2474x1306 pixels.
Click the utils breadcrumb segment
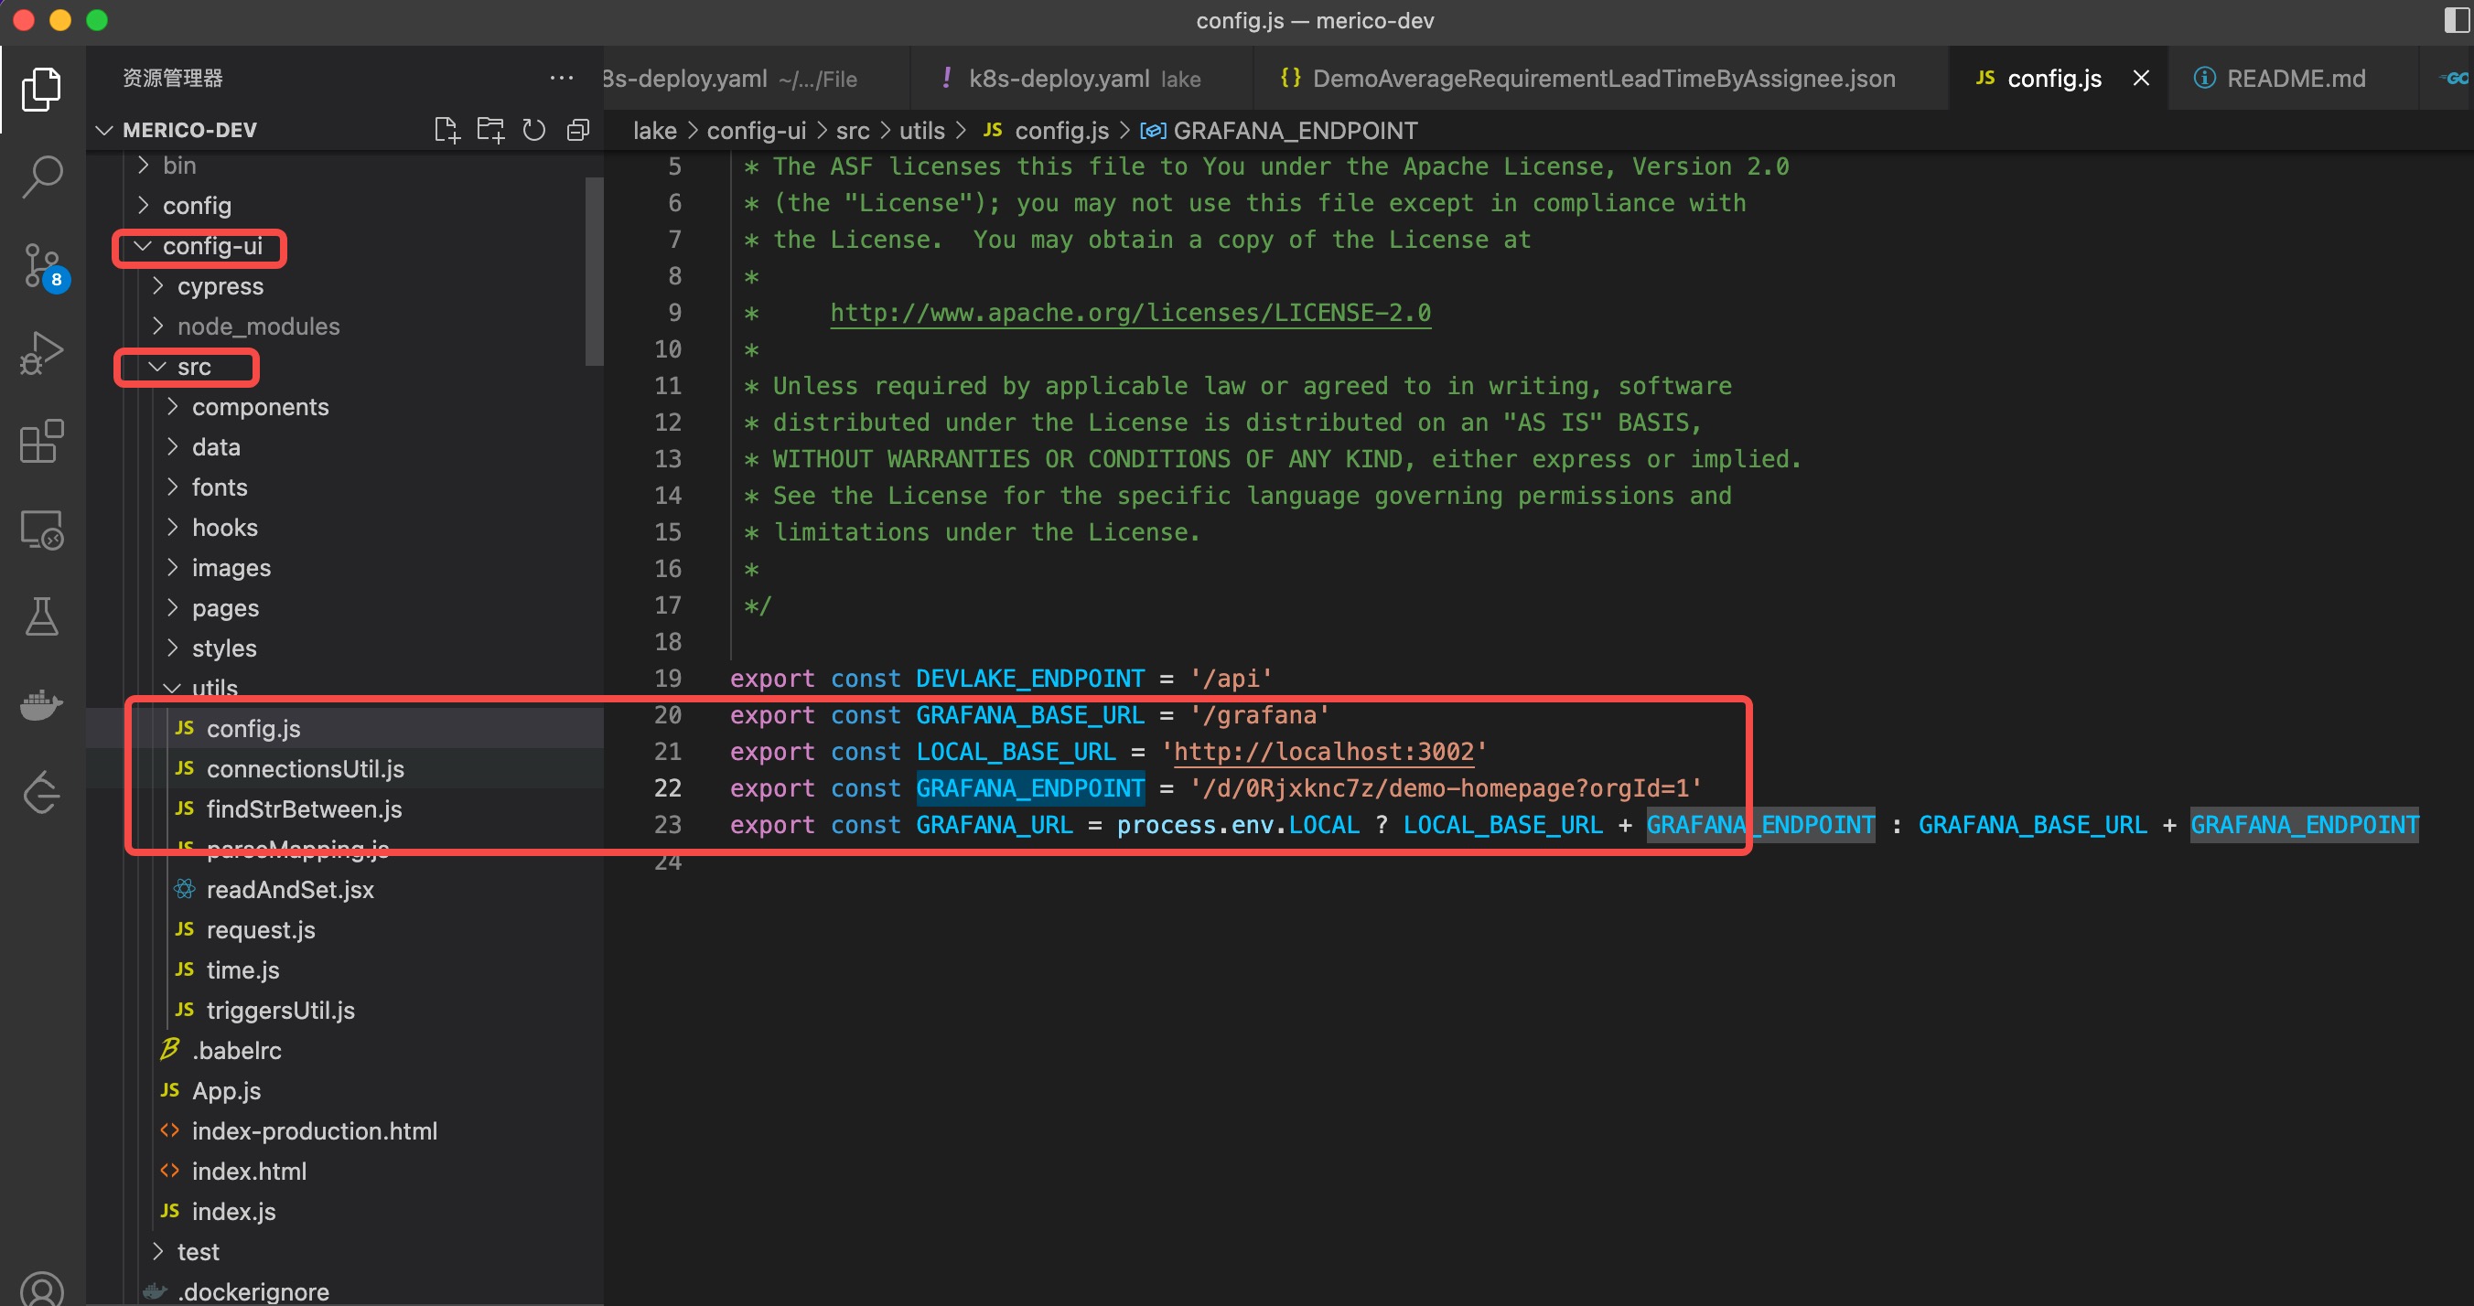pos(921,131)
